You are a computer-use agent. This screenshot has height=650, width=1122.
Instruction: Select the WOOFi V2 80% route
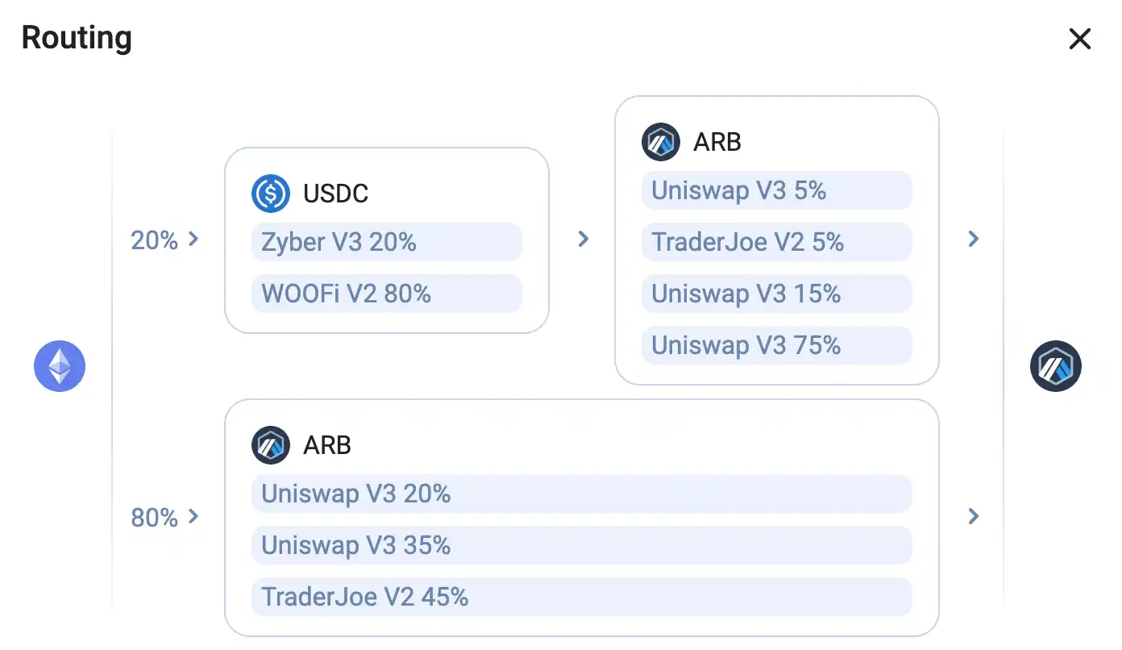386,294
